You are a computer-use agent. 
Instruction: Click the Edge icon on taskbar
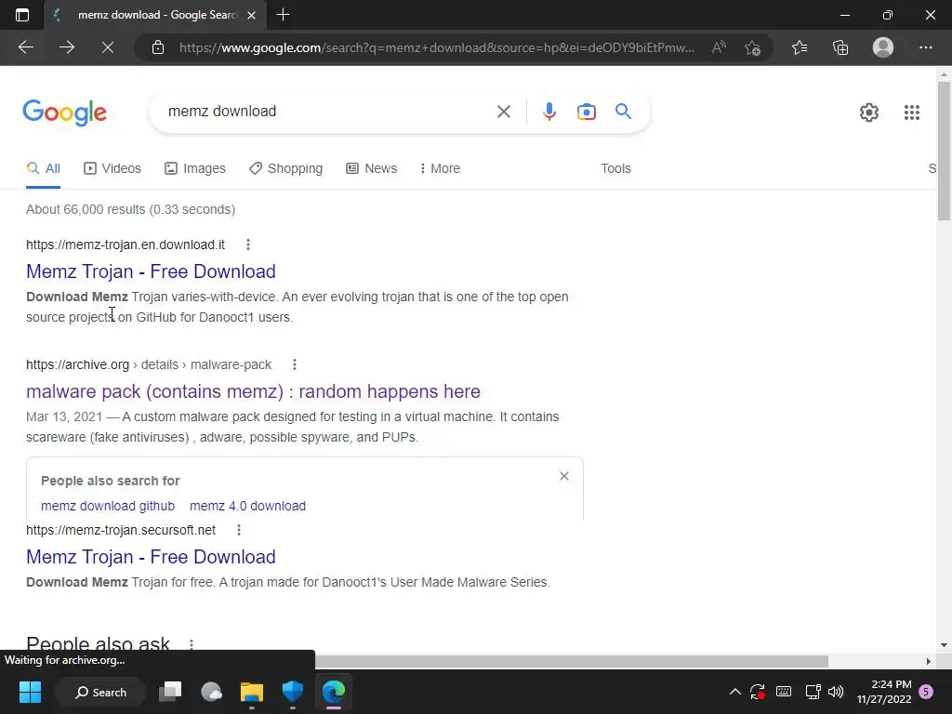(334, 692)
